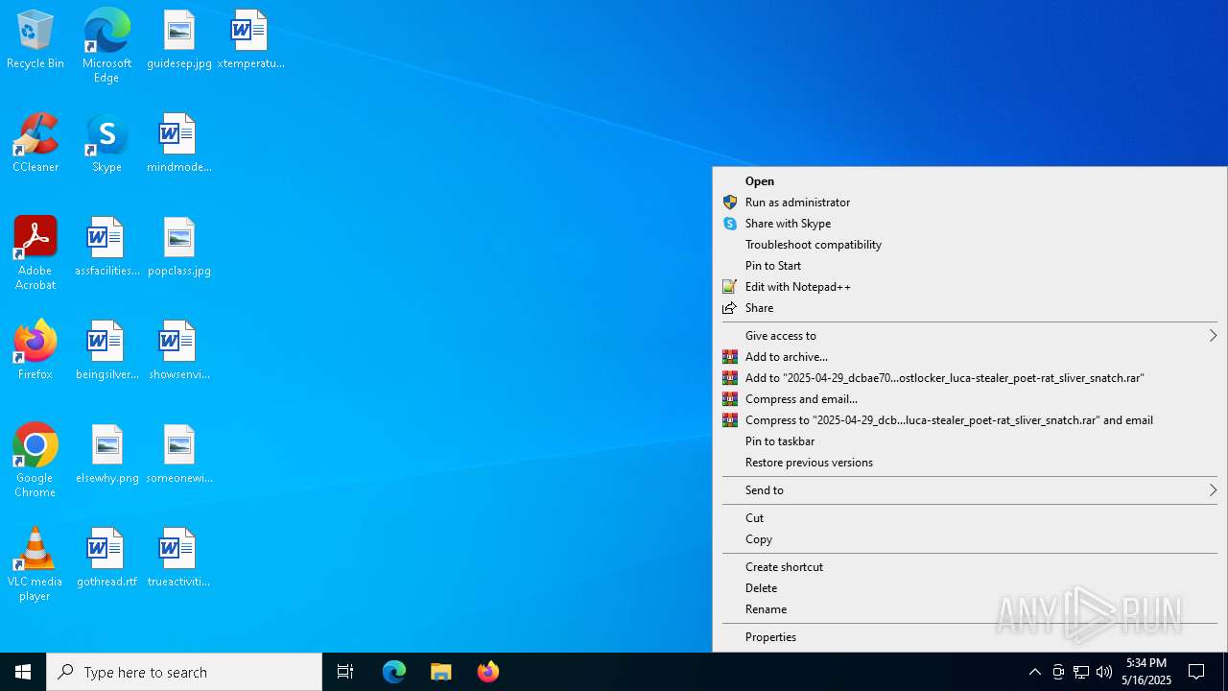Expand the Send to submenu
Viewport: 1228px width, 691px height.
point(970,490)
